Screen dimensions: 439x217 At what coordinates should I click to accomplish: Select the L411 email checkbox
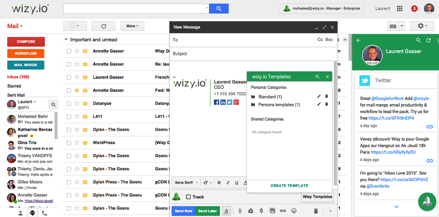[69, 117]
